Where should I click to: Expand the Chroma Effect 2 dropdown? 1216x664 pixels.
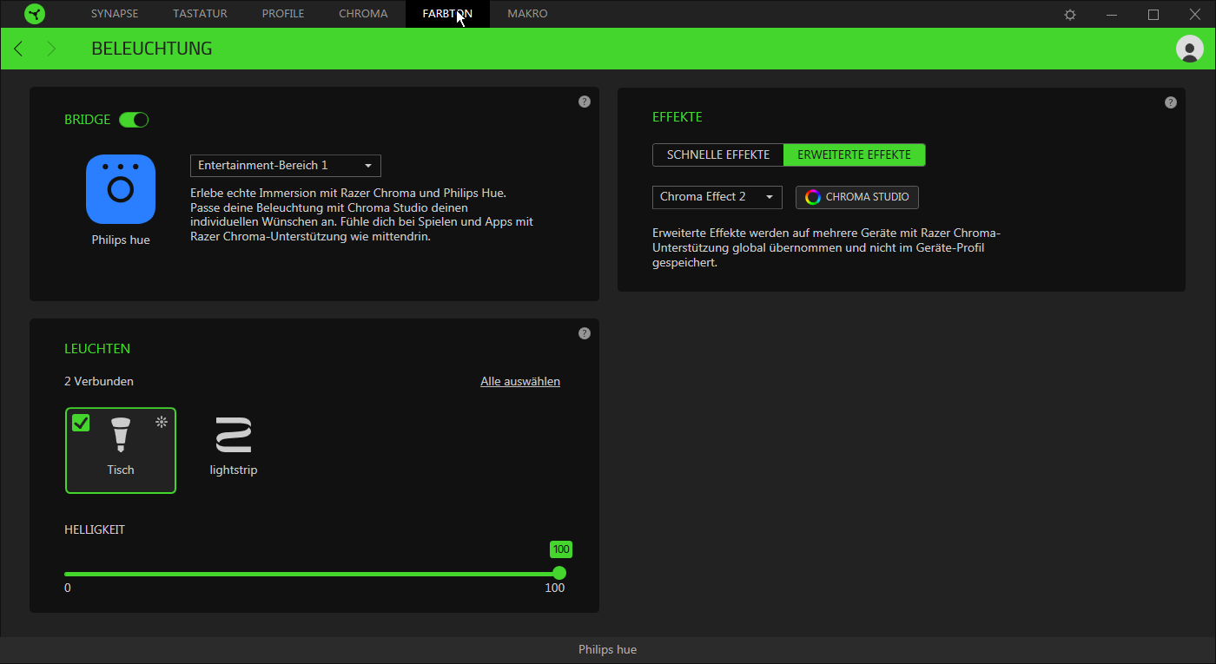(717, 197)
